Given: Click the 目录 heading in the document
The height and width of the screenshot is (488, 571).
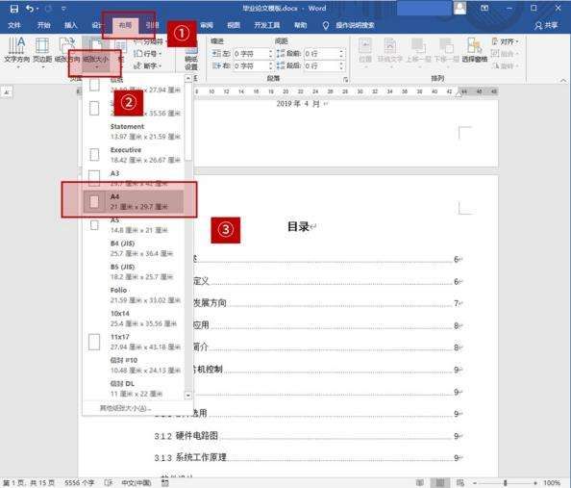Looking at the screenshot, I should click(x=298, y=226).
